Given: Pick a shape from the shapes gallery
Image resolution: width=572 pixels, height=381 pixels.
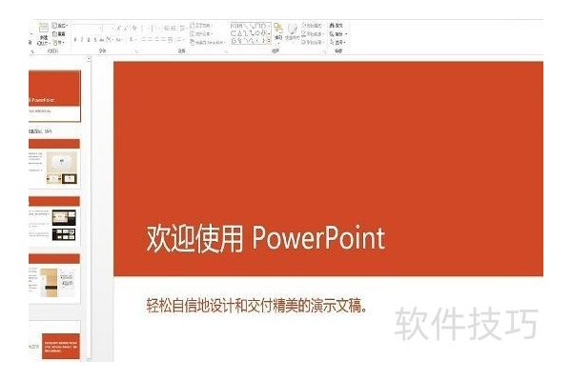Looking at the screenshot, I should (x=250, y=33).
